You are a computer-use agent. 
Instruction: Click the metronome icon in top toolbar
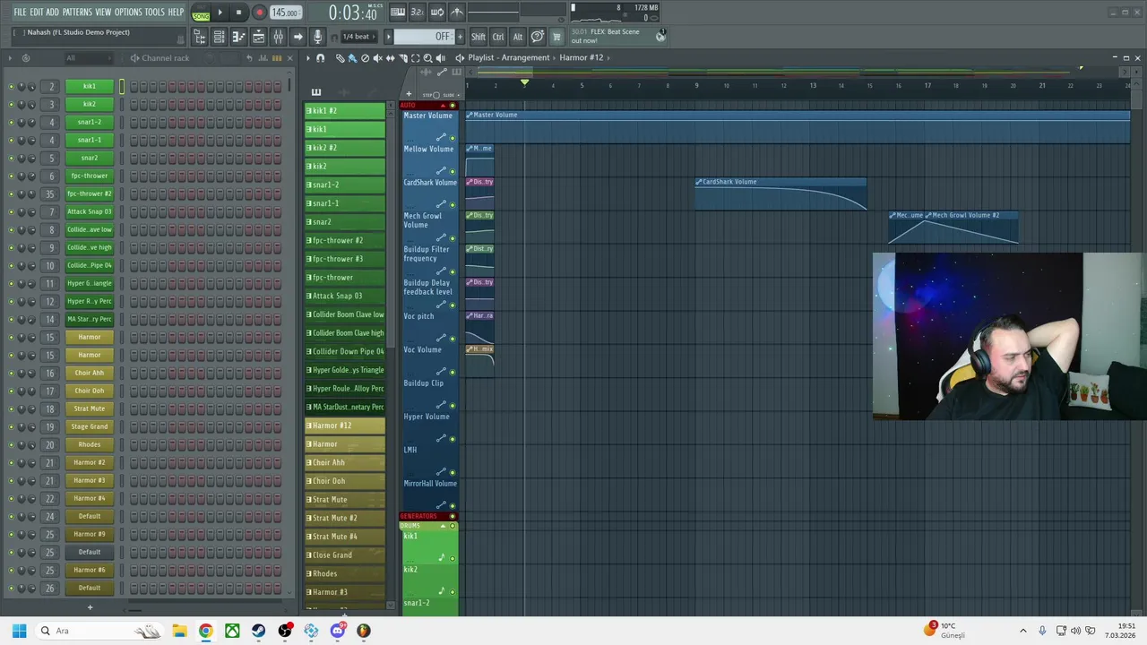tap(457, 13)
